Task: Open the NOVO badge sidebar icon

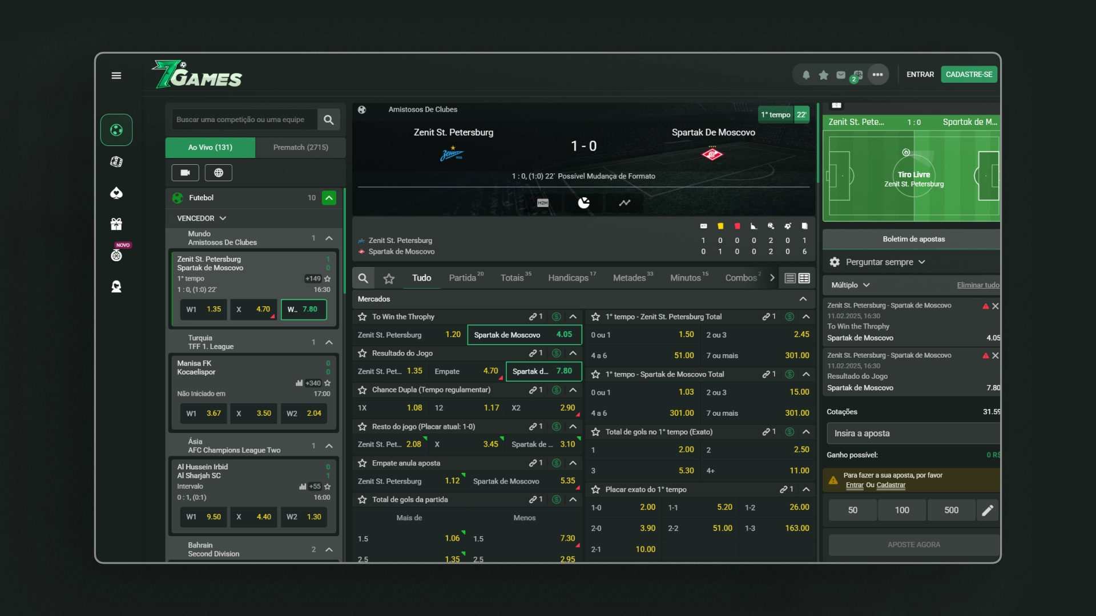Action: tap(116, 255)
